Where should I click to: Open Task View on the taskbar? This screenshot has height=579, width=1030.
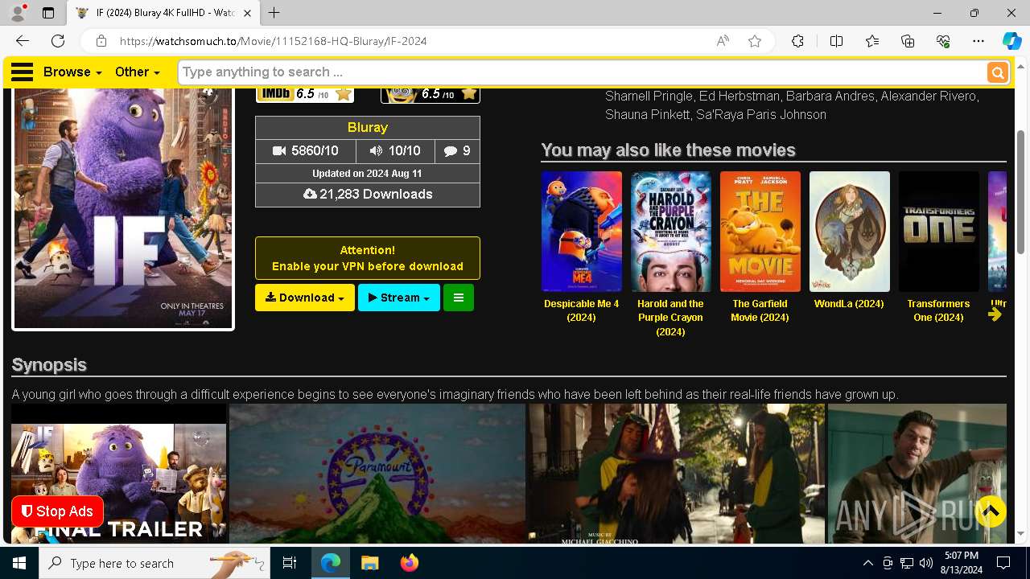290,563
